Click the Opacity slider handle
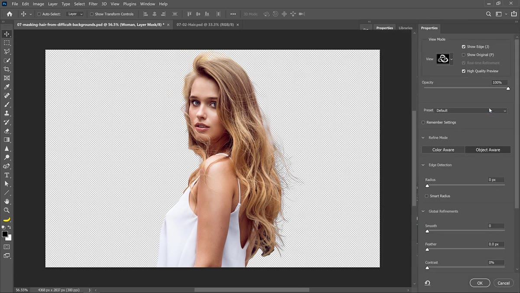 pos(508,88)
